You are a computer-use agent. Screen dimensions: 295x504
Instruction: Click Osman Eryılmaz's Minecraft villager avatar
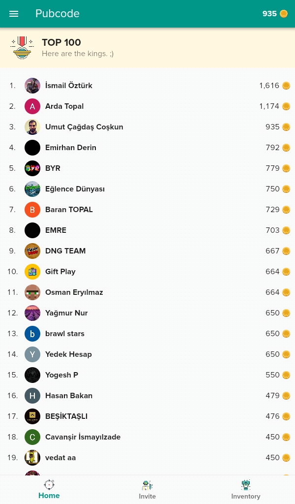(x=32, y=292)
